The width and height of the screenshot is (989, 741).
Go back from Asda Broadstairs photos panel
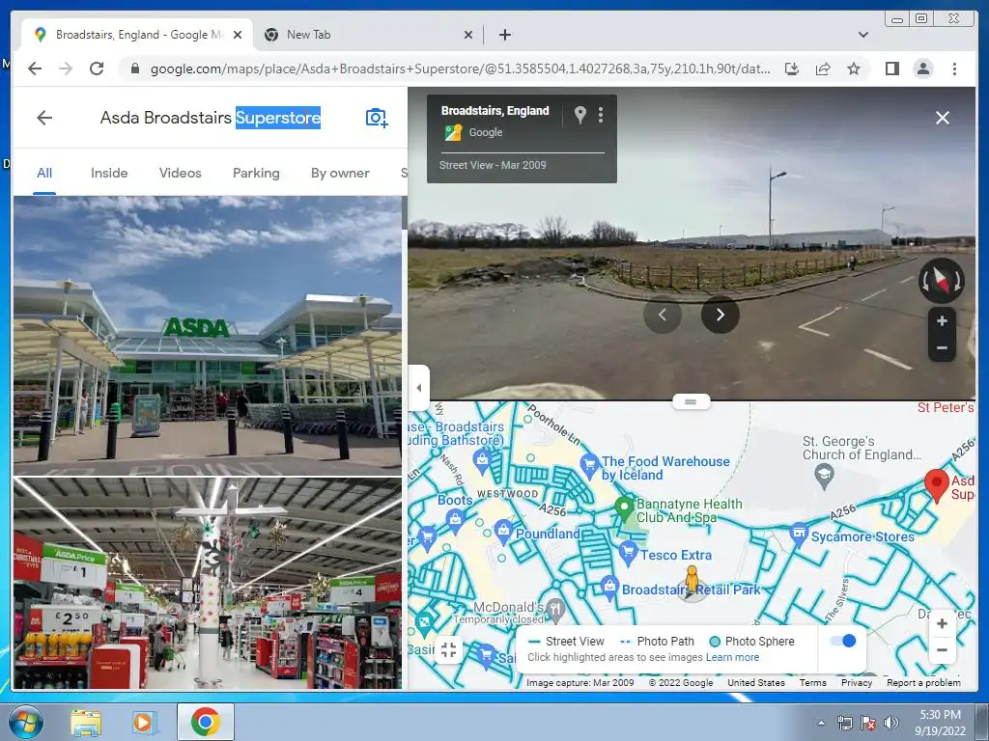point(44,118)
